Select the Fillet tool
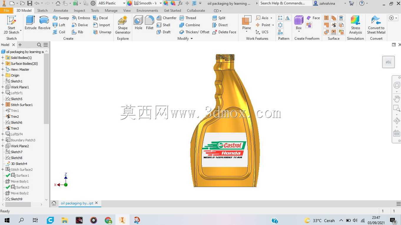 150,23
